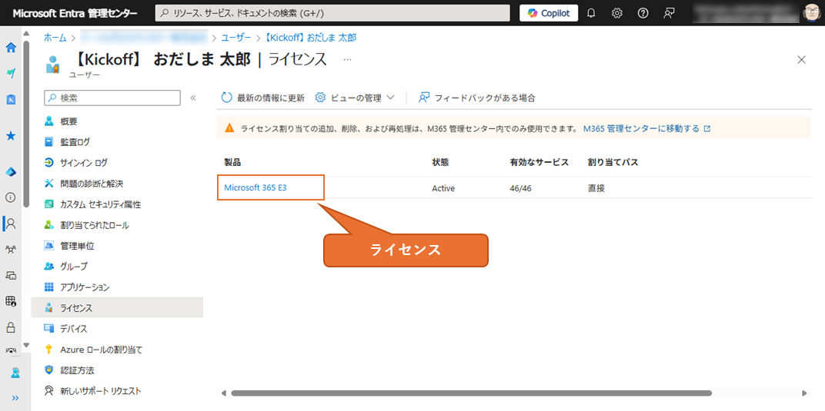The image size is (825, 411).
Task: Open the Users person icon in left rail
Action: pos(11,223)
